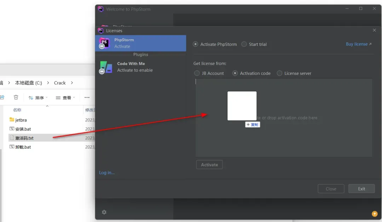Click the PhpStorm product icon in list
The image size is (382, 222).
[x=104, y=43]
